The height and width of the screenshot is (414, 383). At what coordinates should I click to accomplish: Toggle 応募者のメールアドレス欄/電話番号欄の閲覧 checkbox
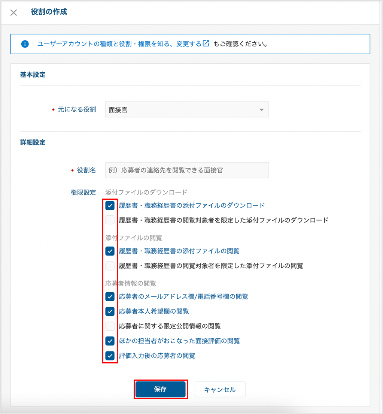pyautogui.click(x=110, y=297)
